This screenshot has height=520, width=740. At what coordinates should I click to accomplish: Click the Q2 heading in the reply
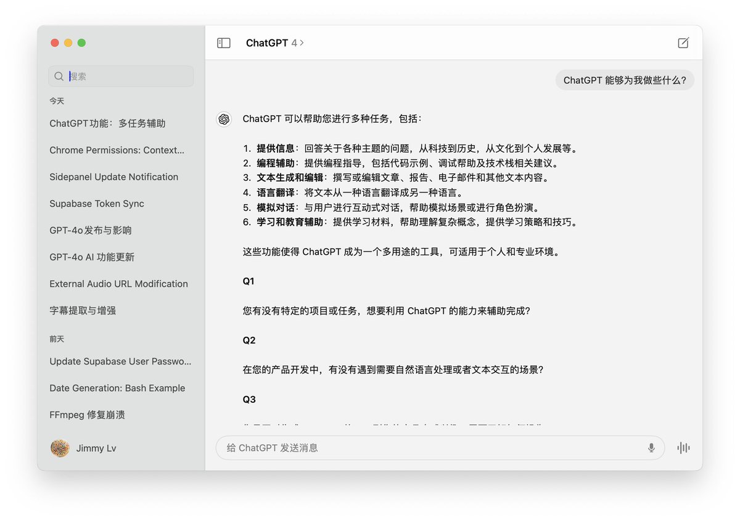click(x=249, y=340)
